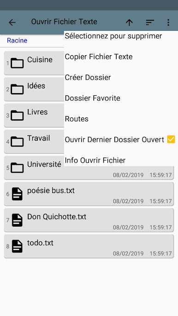
Task: Uncheck Ouvrir Dernier Dossier Ouvert checkbox
Action: pos(171,139)
